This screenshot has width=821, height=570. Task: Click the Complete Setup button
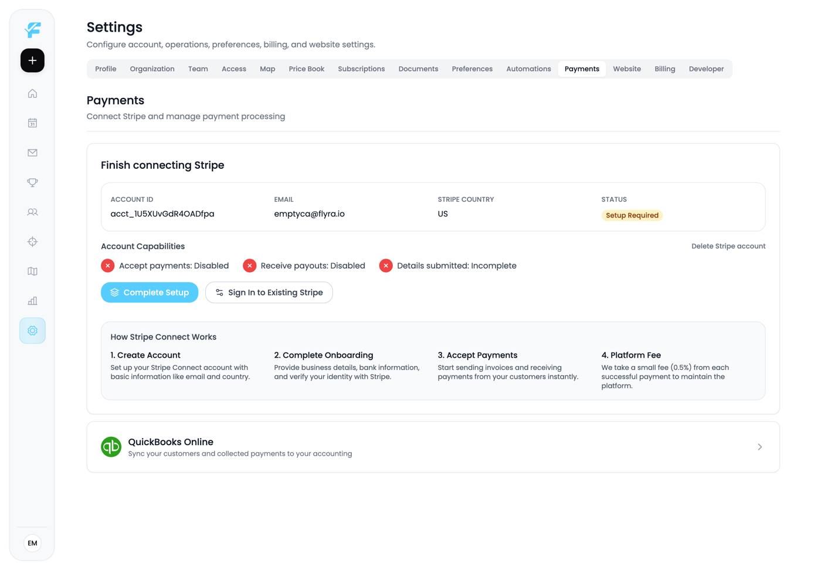[x=150, y=293]
